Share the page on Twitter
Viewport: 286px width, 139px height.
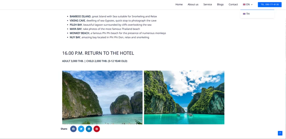point(81,129)
